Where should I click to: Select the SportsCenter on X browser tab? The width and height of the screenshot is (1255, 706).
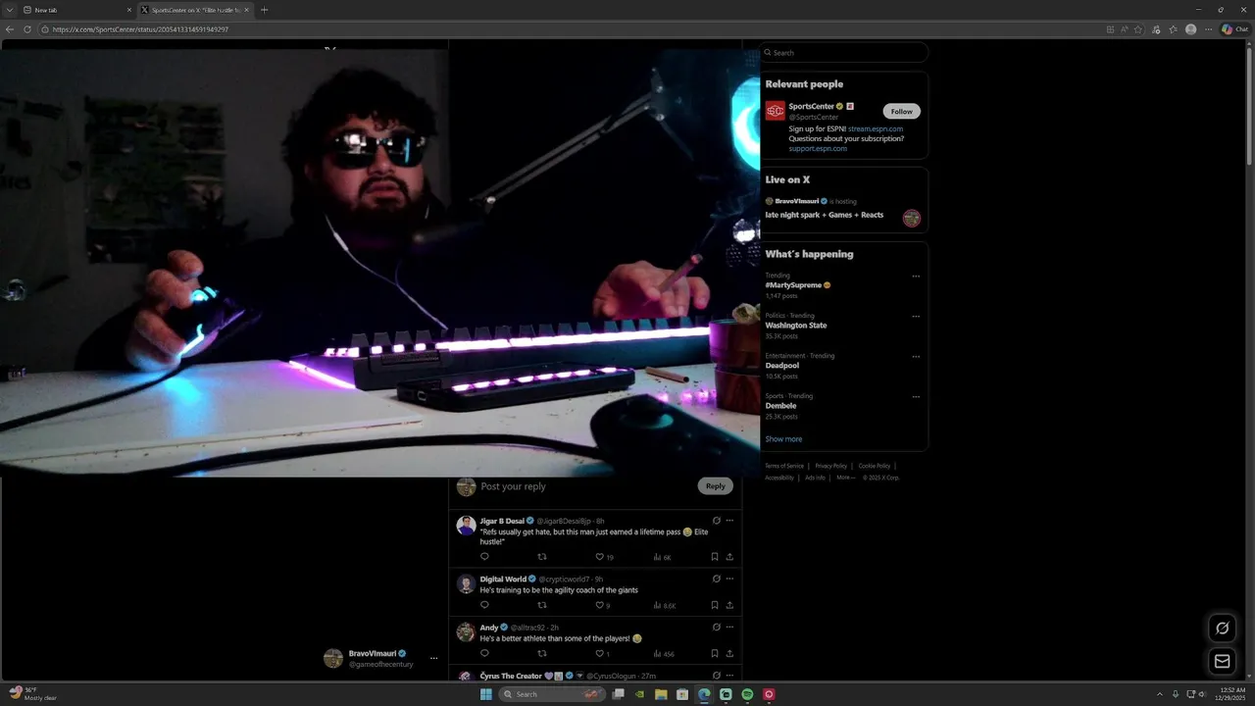194,10
